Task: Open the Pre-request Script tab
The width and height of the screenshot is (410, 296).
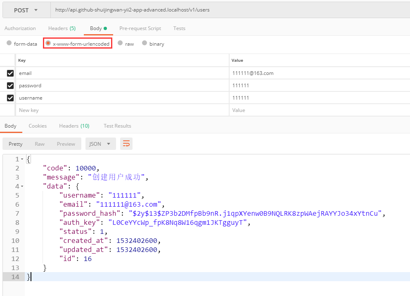Action: 140,28
